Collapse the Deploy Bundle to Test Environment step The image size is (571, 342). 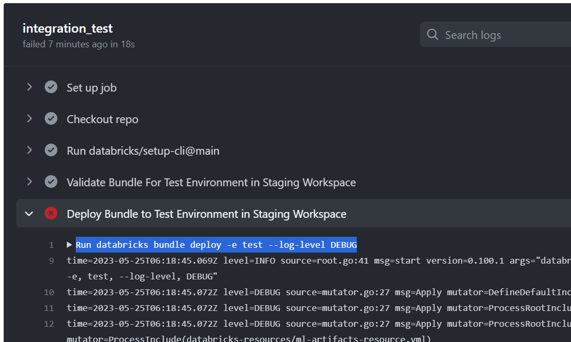pyautogui.click(x=29, y=213)
